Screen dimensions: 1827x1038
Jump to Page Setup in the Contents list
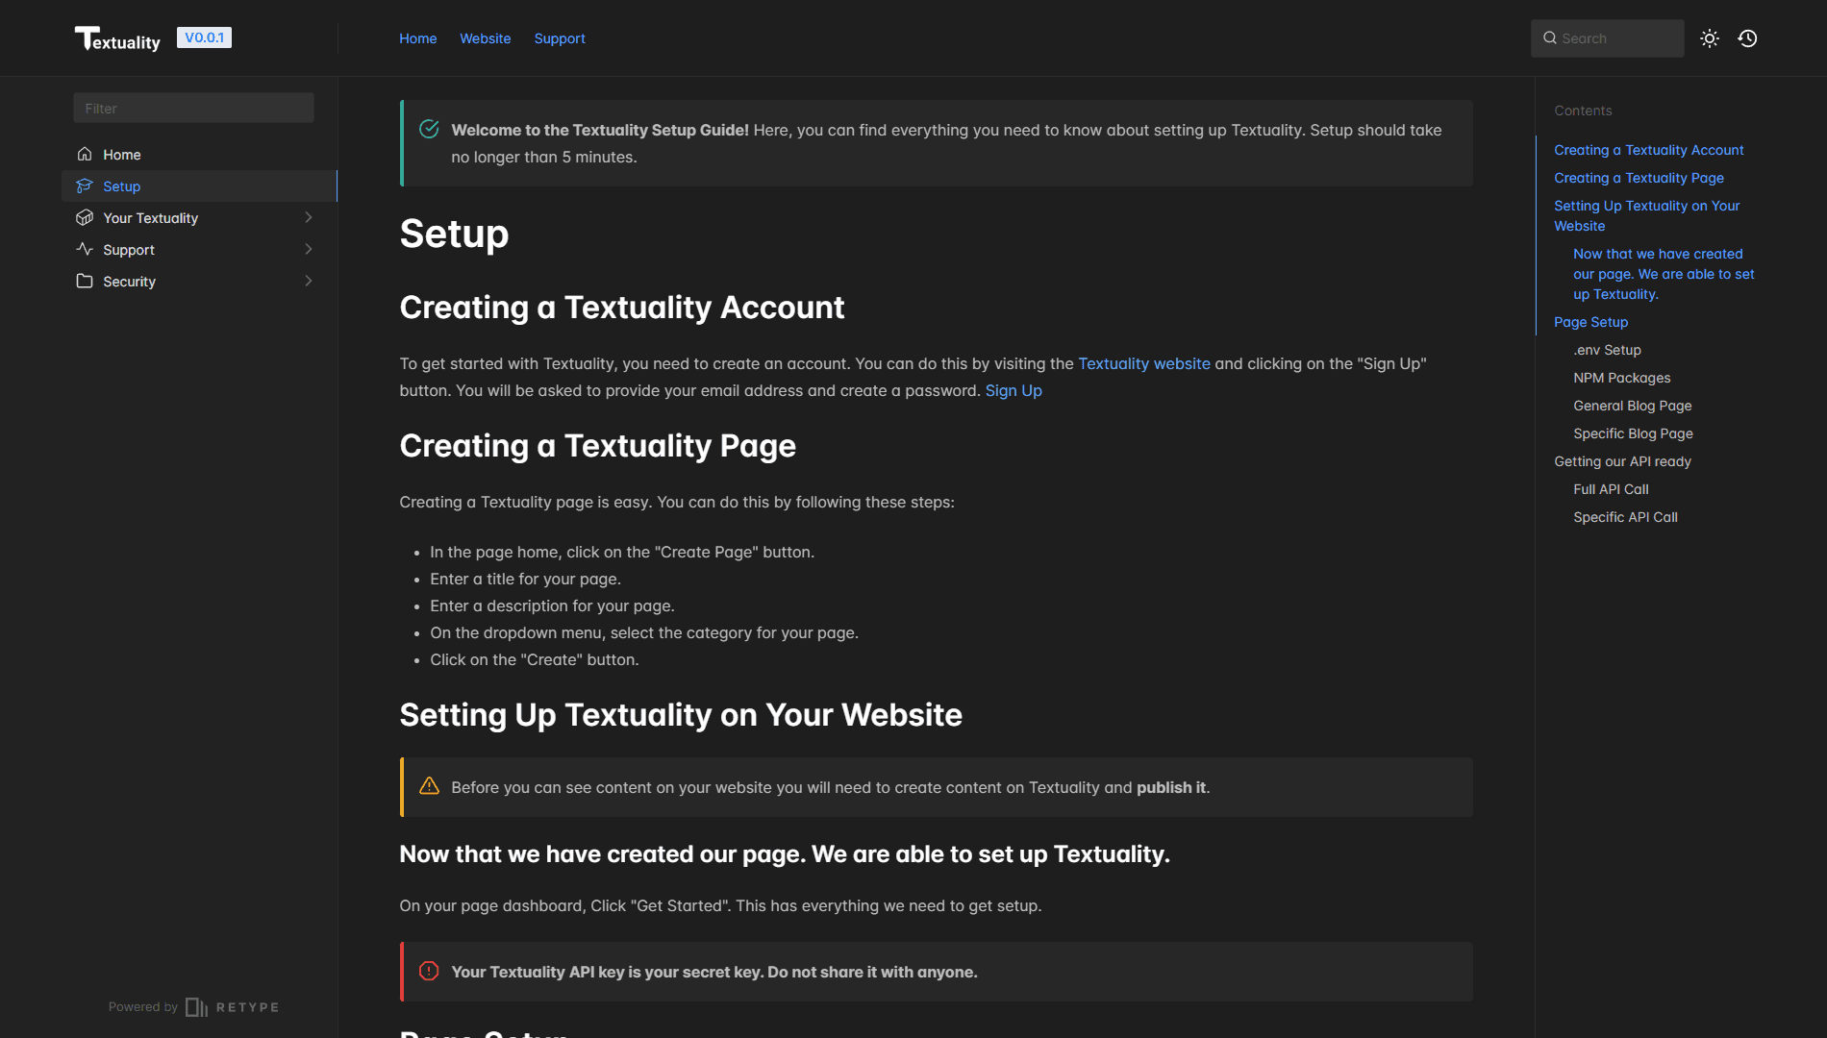click(x=1590, y=322)
